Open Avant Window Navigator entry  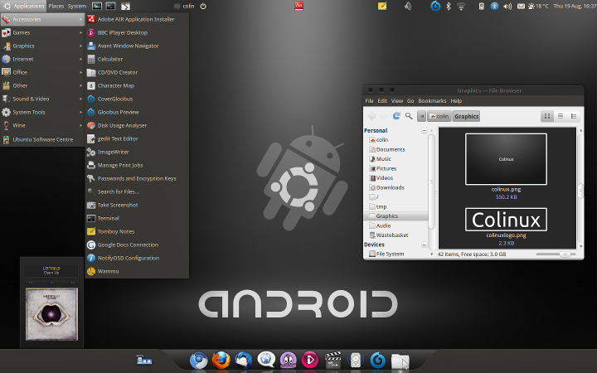137,46
